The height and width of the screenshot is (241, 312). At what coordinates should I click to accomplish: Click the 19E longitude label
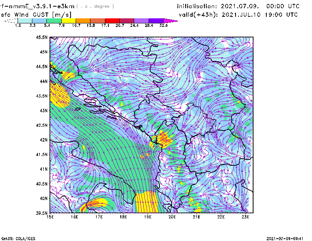tap(148, 217)
